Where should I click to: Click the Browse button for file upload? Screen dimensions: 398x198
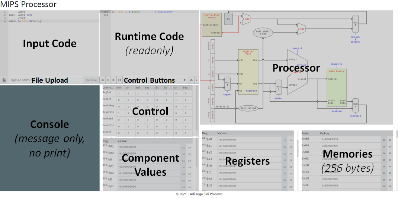point(92,80)
